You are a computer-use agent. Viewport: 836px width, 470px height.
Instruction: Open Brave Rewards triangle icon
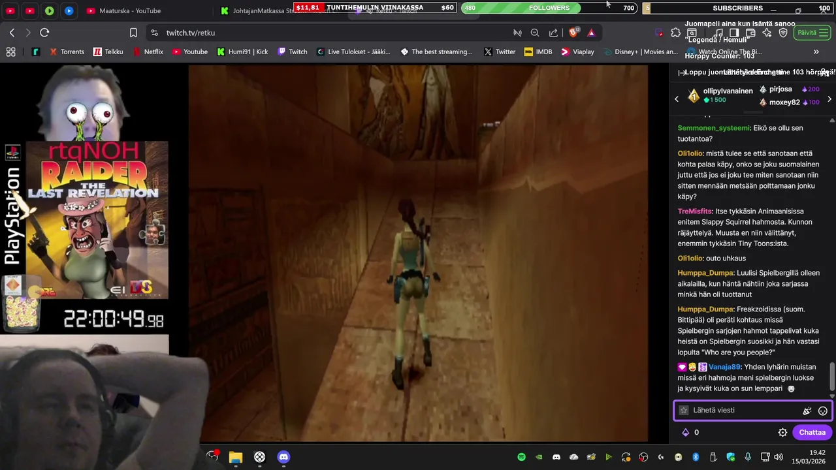(591, 33)
